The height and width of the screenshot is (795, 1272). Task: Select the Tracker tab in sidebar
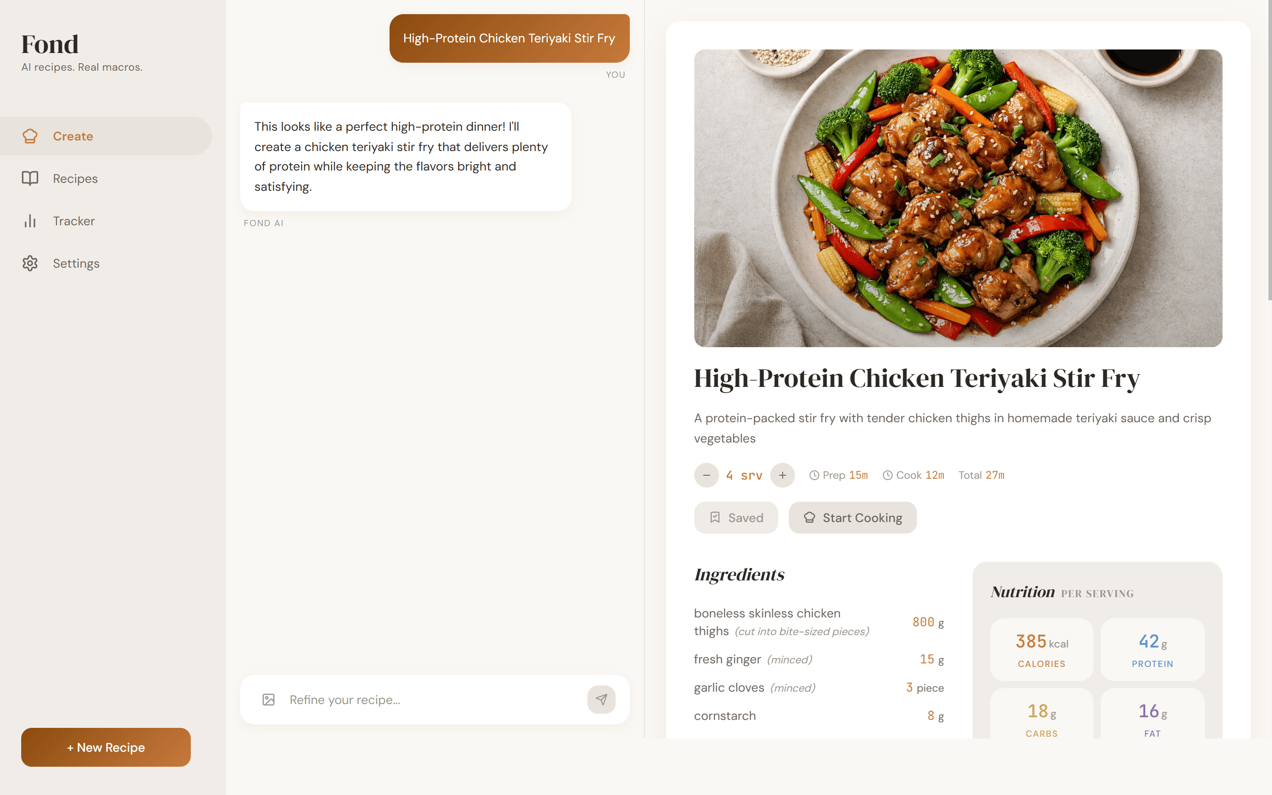74,221
